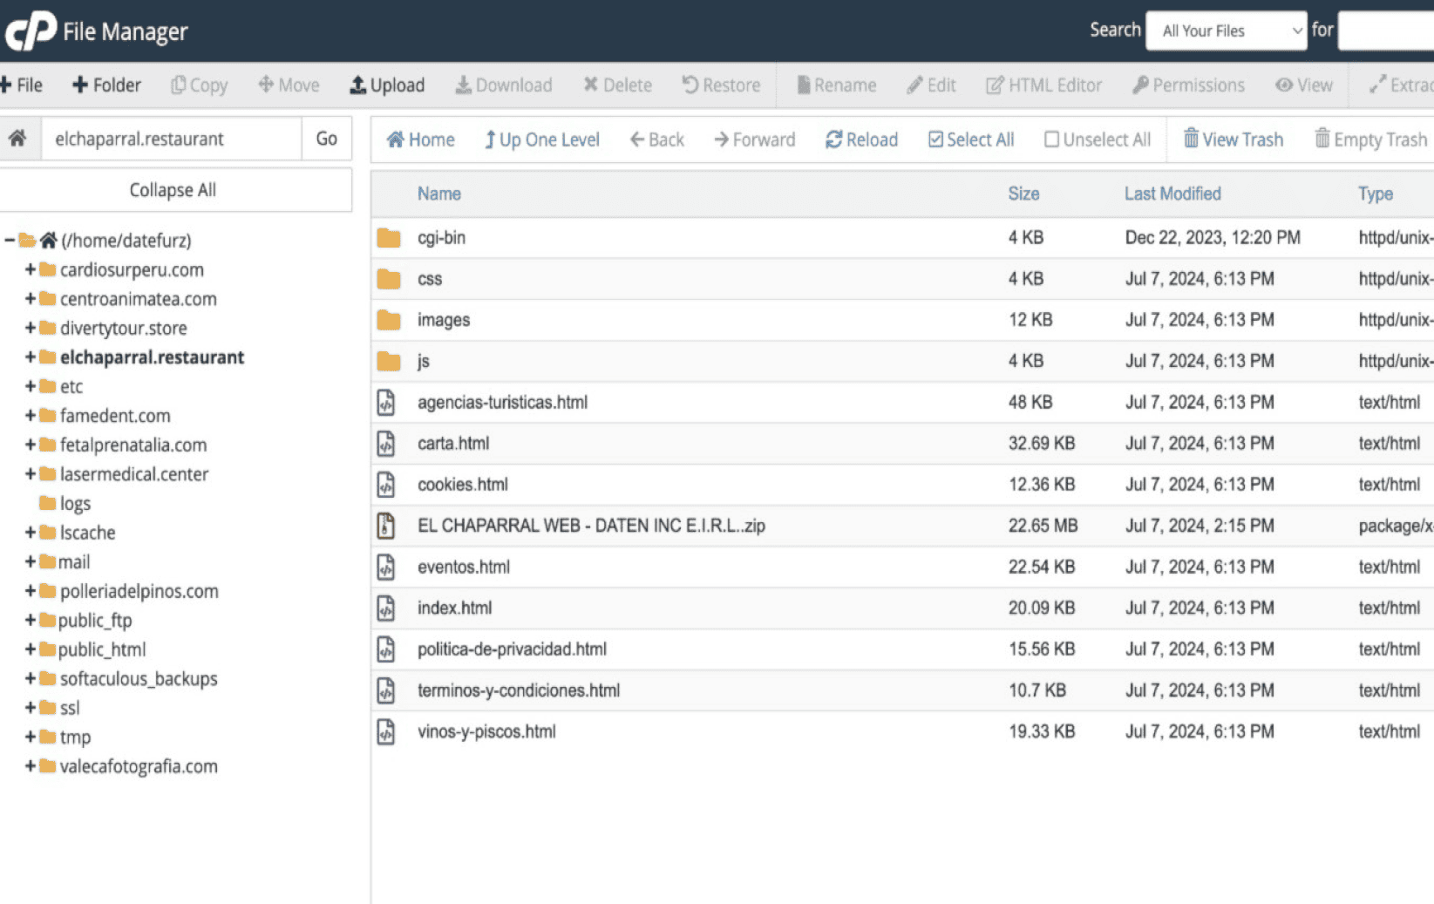Expand the cardiosurperu.com tree node
Viewport: 1434px width, 904px height.
click(x=31, y=269)
